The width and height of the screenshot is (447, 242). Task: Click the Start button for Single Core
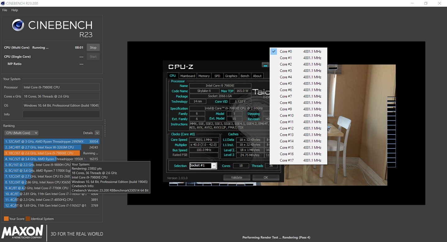point(93,56)
